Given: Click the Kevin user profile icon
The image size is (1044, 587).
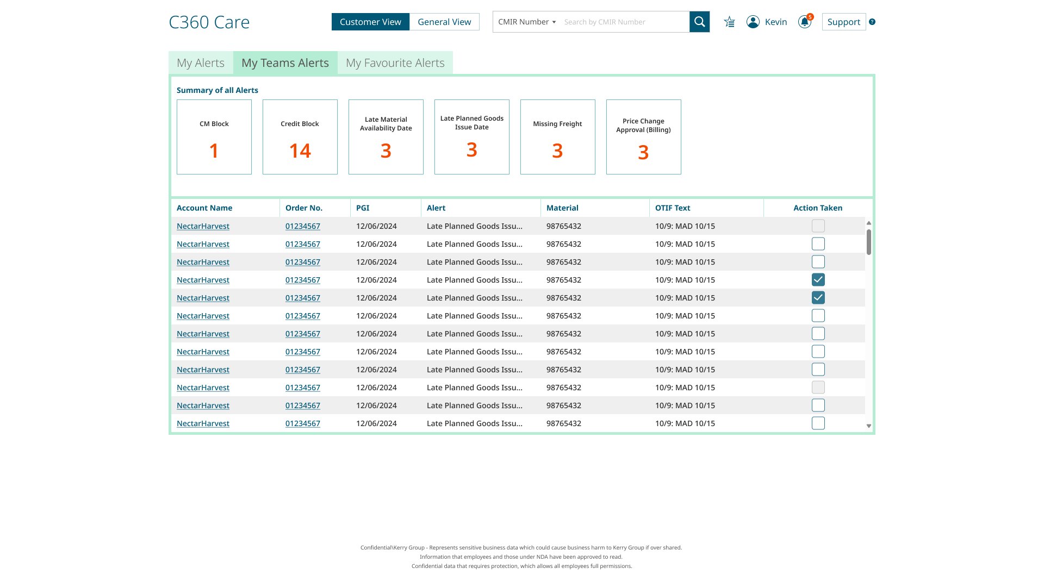Looking at the screenshot, I should (x=753, y=22).
